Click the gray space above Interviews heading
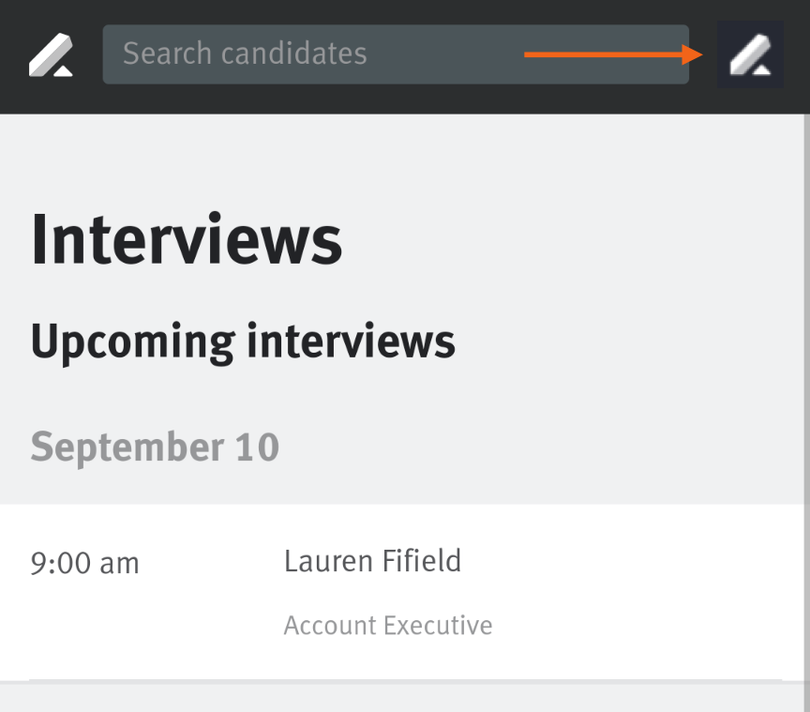Viewport: 810px width, 712px height. pyautogui.click(x=401, y=160)
